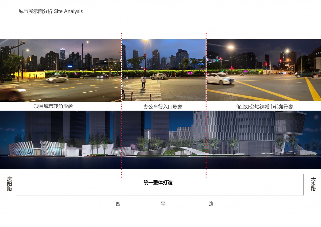Viewport: 321px width, 227px height.
Task: Click the bold label '统一整体打造'
Action: (158, 183)
